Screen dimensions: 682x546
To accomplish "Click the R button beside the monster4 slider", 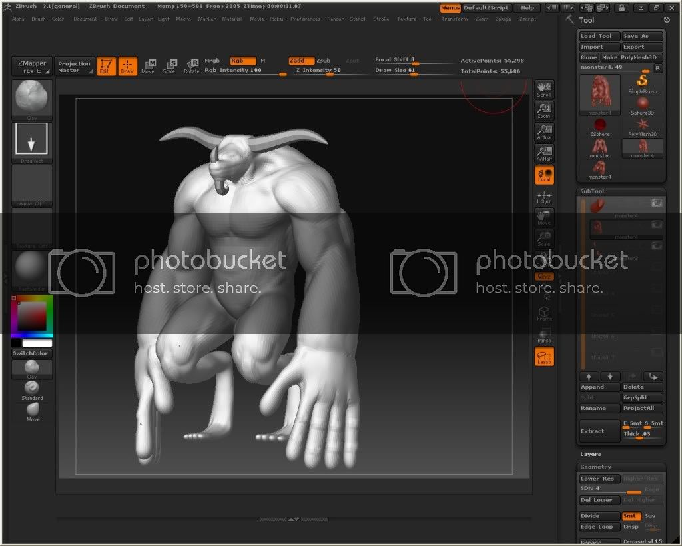I will tap(657, 68).
